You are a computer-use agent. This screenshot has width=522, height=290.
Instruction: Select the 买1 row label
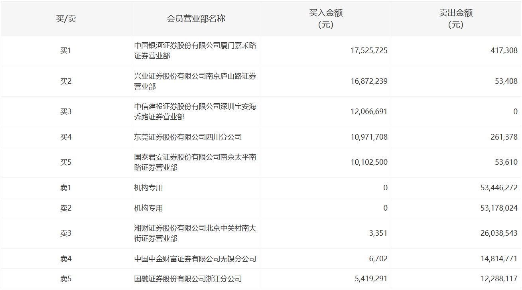(66, 51)
